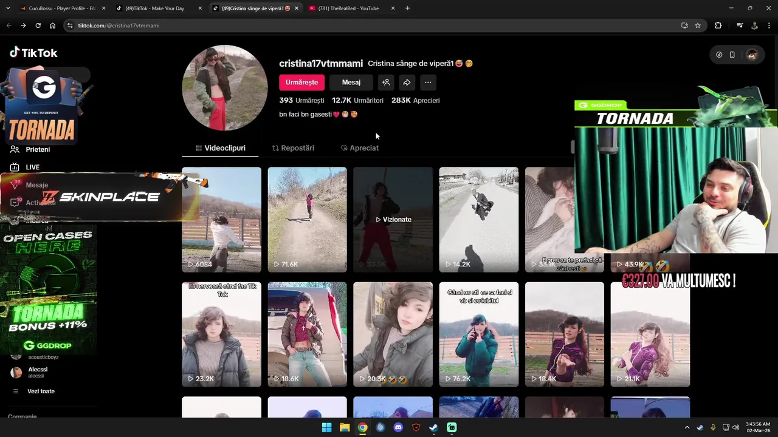Open the video with 23.2K views
Viewport: 778px width, 437px height.
pyautogui.click(x=221, y=334)
